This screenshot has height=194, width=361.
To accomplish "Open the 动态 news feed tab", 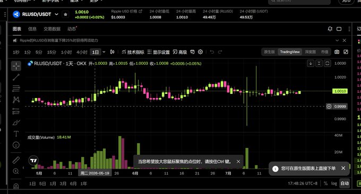I will pos(72,29).
